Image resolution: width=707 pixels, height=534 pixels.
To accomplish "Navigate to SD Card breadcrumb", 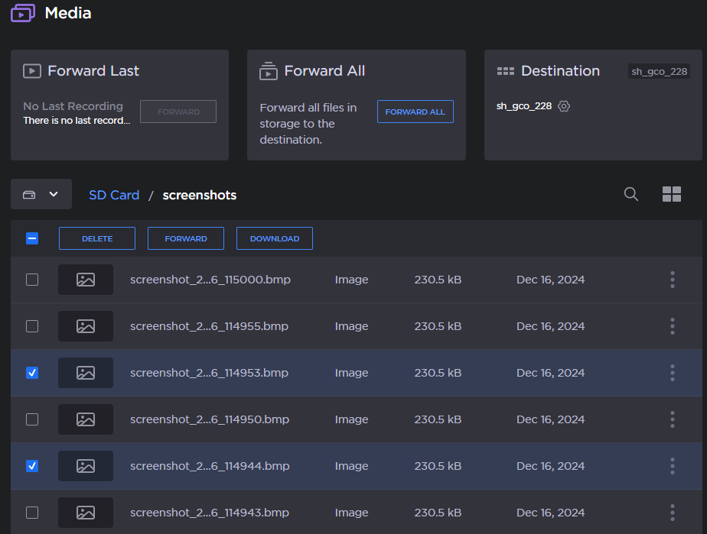I will 114,195.
